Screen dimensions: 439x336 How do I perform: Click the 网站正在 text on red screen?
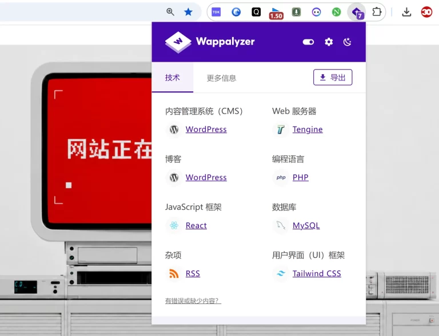(109, 149)
